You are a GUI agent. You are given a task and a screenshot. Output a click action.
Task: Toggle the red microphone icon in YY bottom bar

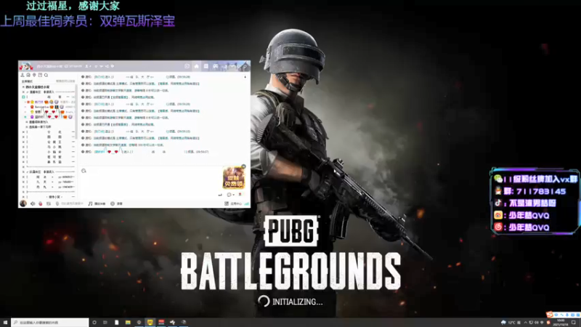(x=41, y=203)
